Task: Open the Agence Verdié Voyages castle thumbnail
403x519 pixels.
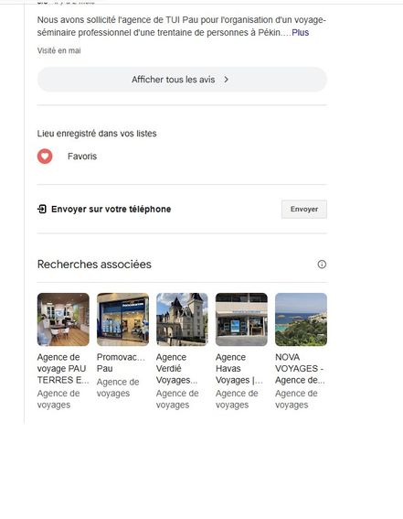Action: (182, 319)
